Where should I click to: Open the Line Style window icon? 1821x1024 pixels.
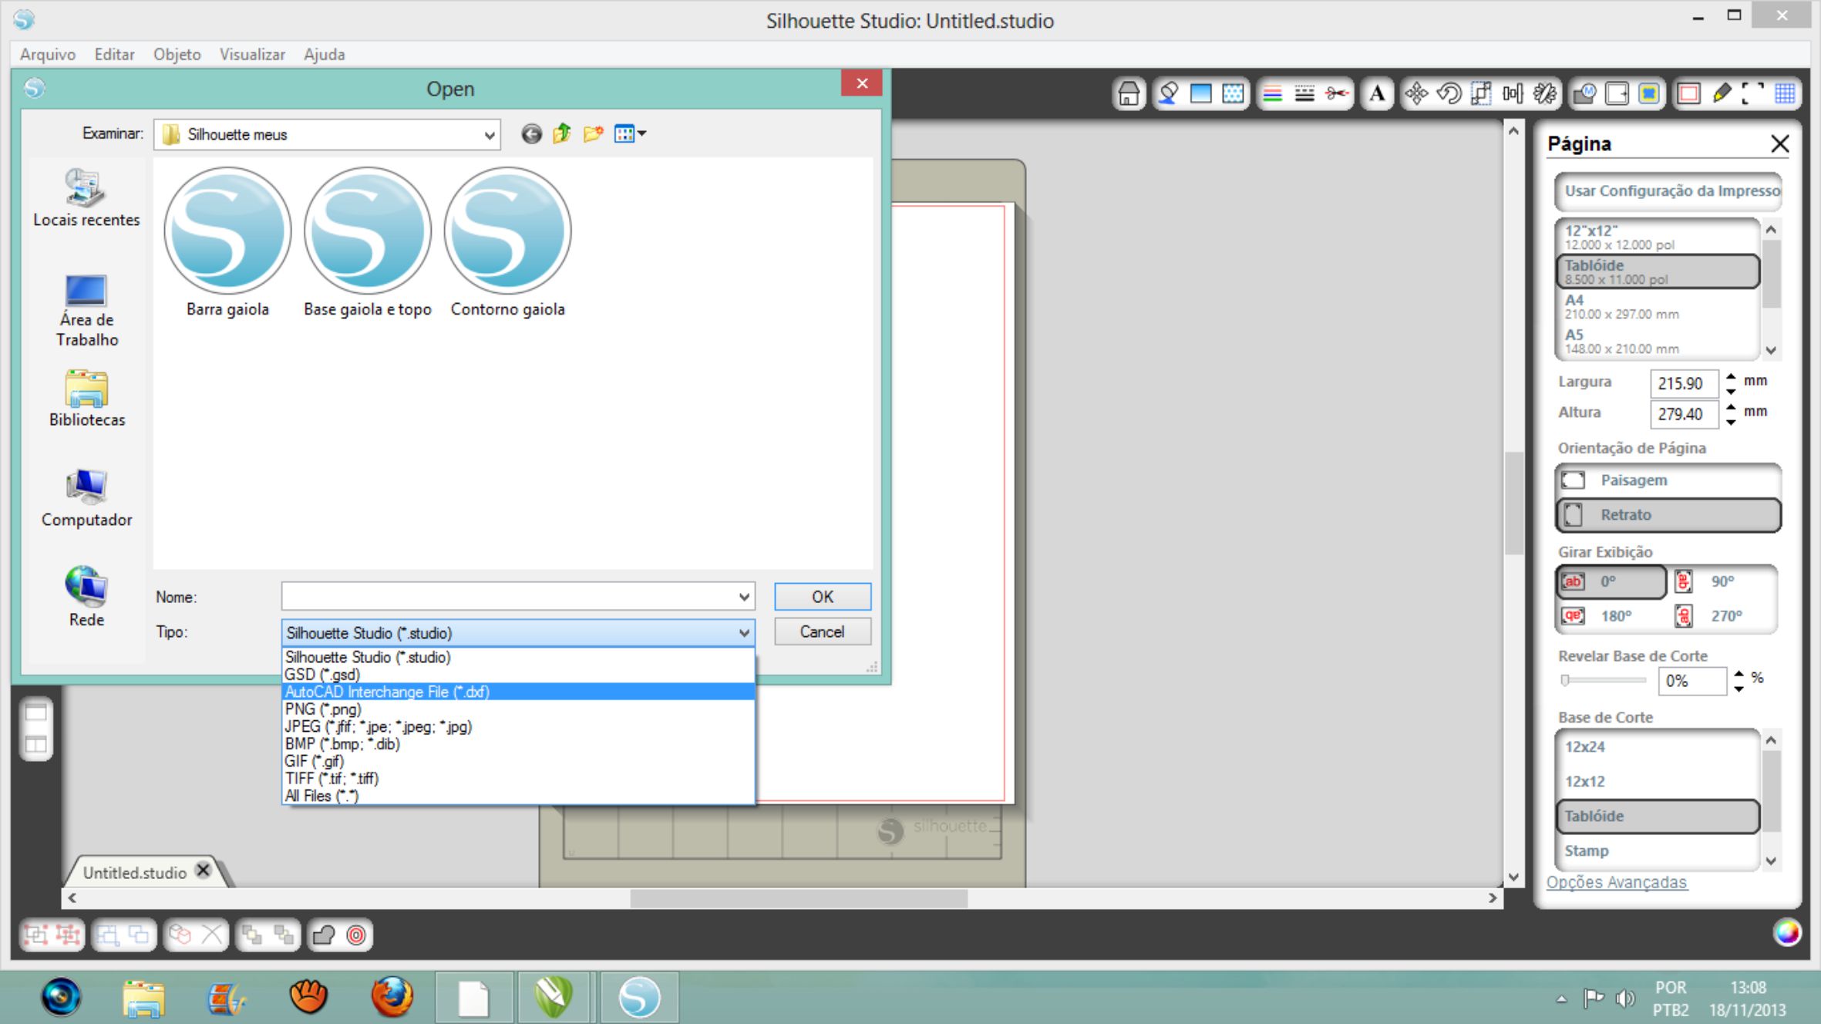pyautogui.click(x=1304, y=94)
